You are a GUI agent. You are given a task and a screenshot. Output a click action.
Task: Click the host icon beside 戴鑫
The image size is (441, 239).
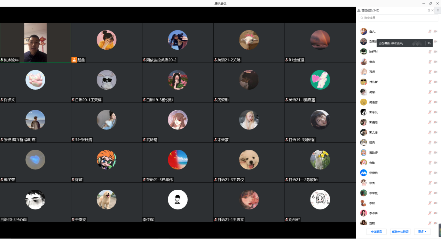coord(74,60)
